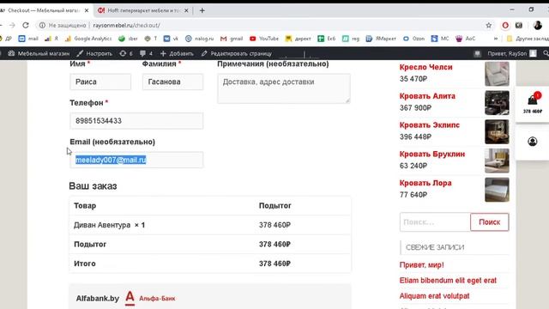Open Aliquam erat volutpat post link
549x309 pixels.
coord(434,296)
